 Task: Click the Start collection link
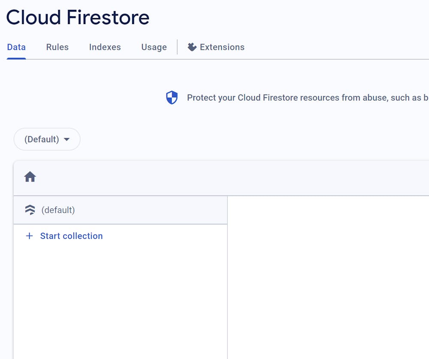pos(71,236)
